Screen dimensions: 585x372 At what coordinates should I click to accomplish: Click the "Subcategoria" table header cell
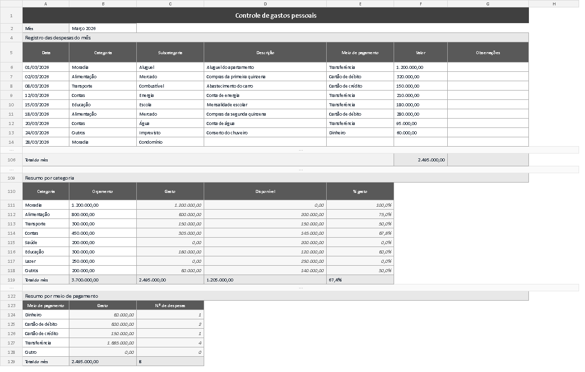click(x=170, y=53)
